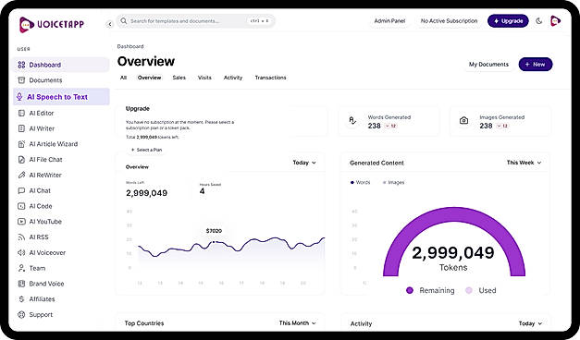
Task: Open the Admin Panel link
Action: pyautogui.click(x=389, y=21)
